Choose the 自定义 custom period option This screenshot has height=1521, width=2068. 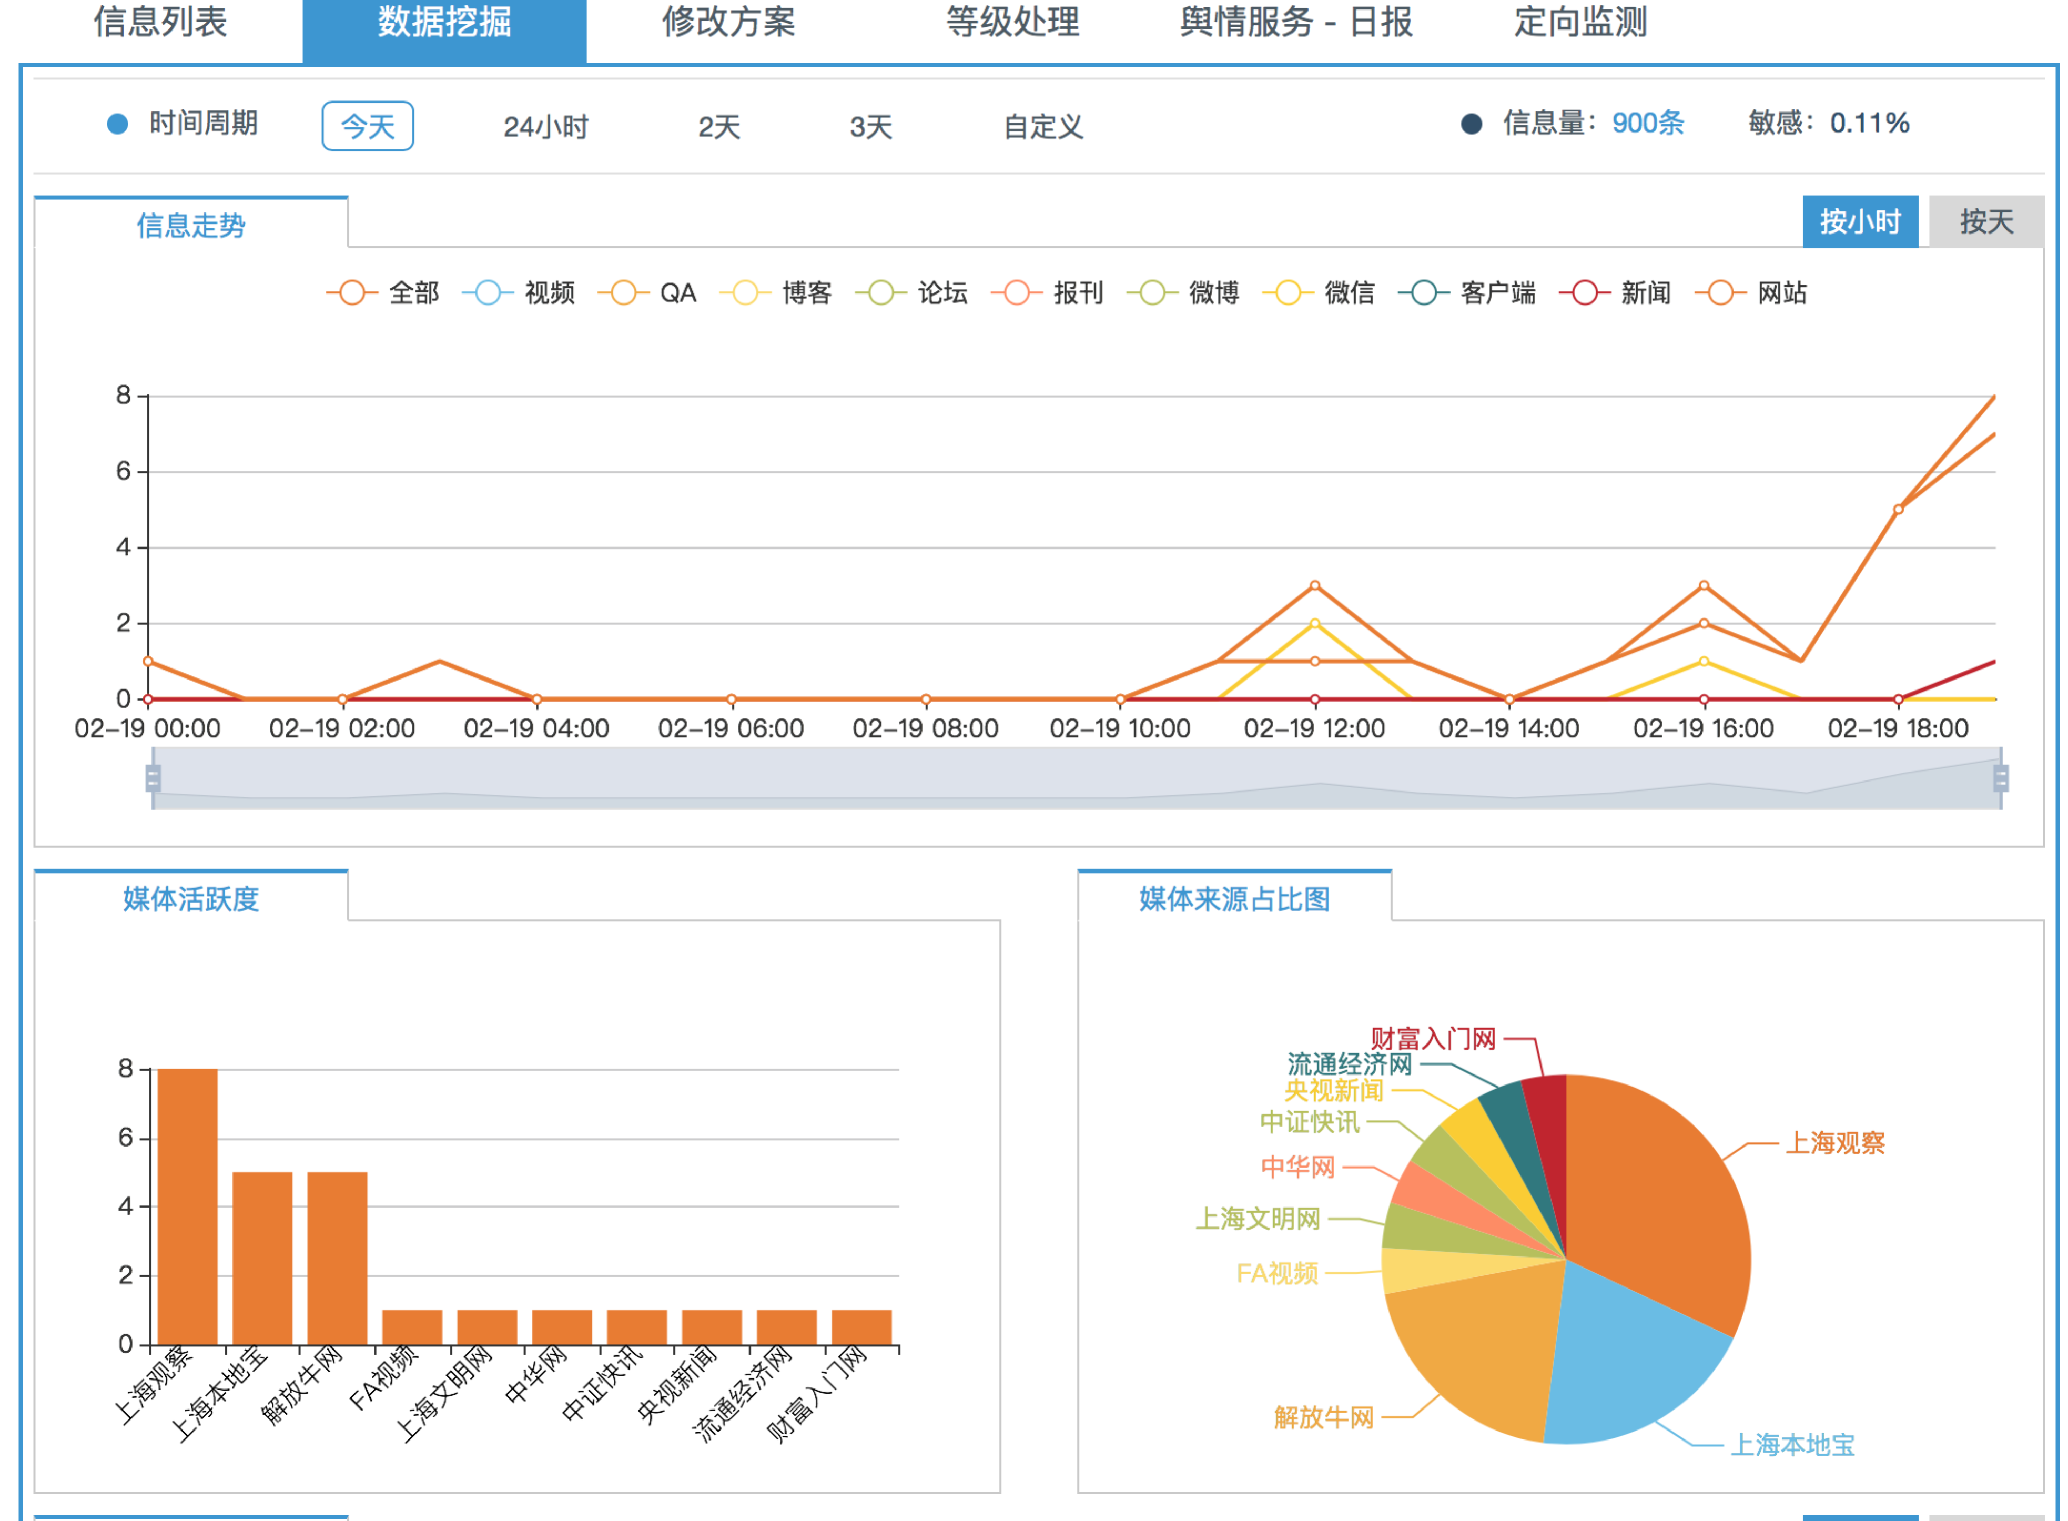(1042, 126)
